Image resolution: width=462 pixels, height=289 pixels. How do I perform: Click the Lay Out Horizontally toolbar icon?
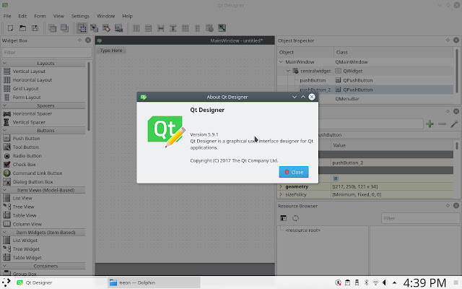[x=136, y=28]
